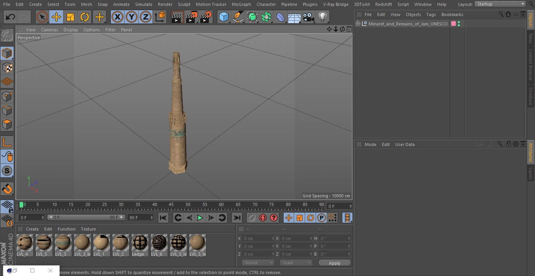This screenshot has height=276, width=535.
Task: Switch the coordinate system icon
Action: [160, 17]
